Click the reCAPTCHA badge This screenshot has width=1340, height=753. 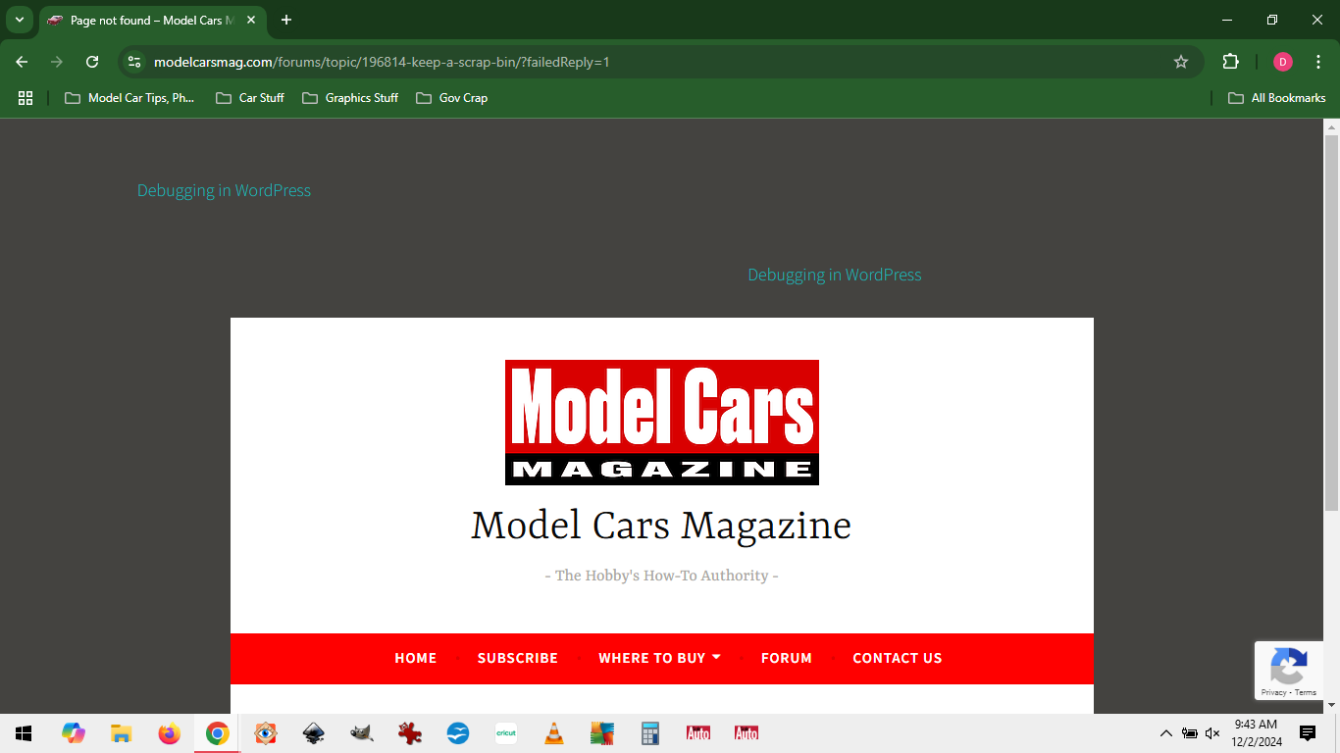[x=1288, y=671]
